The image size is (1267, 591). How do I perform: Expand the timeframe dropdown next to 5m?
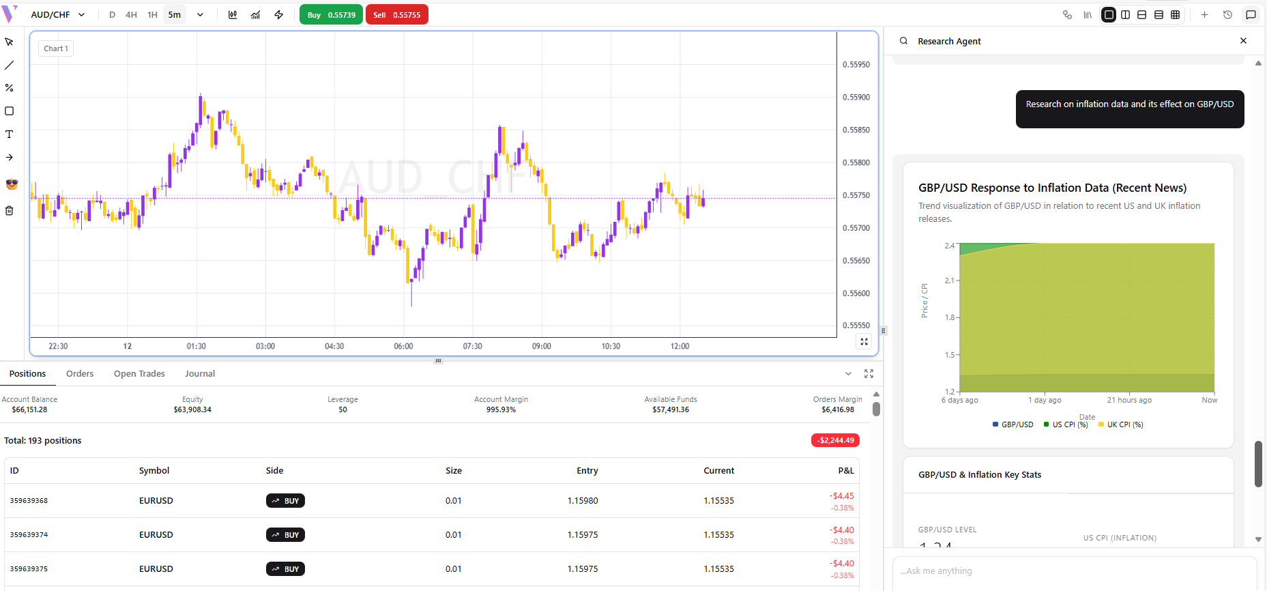(200, 15)
